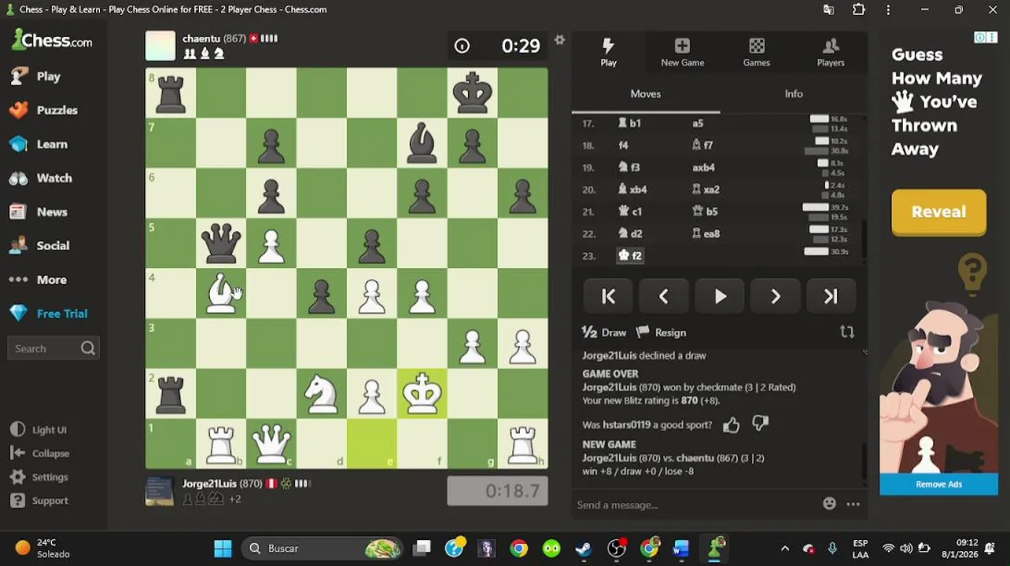The width and height of the screenshot is (1010, 566).
Task: Click the black queen on b5
Action: pyautogui.click(x=221, y=243)
